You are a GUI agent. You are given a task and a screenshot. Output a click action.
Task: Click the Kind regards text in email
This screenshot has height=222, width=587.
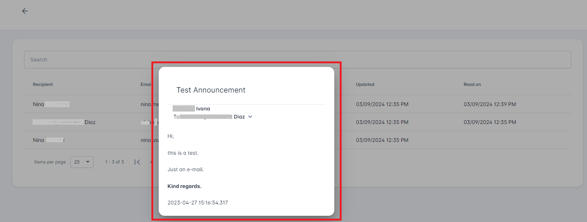pos(184,186)
